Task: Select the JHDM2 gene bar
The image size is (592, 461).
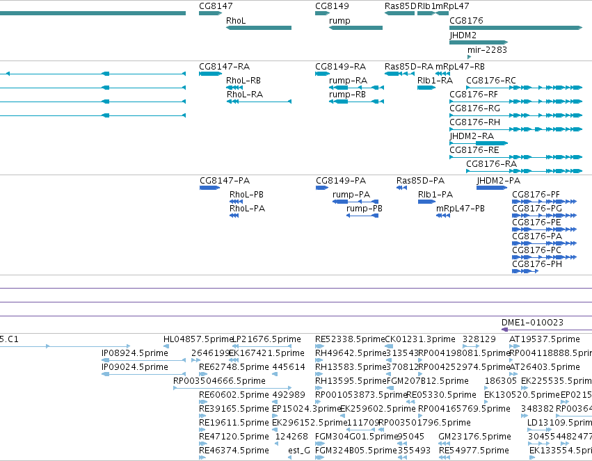Action: pos(479,42)
